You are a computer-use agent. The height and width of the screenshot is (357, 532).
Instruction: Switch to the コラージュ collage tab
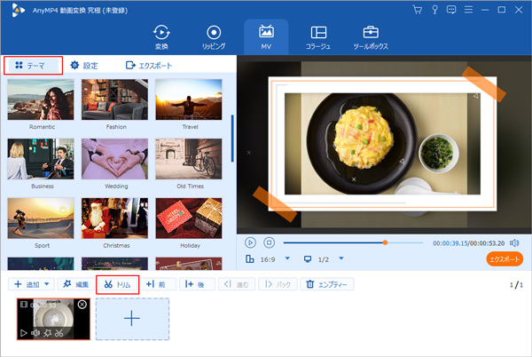click(x=319, y=36)
